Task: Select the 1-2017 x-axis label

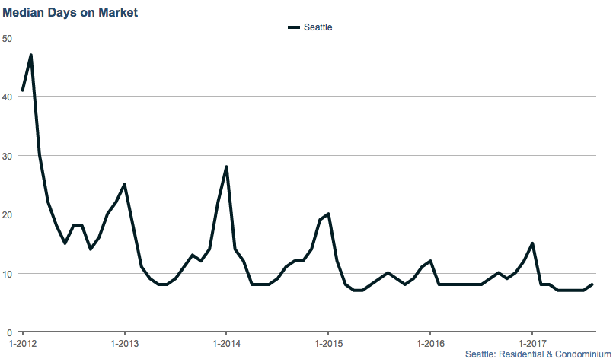Action: 532,342
